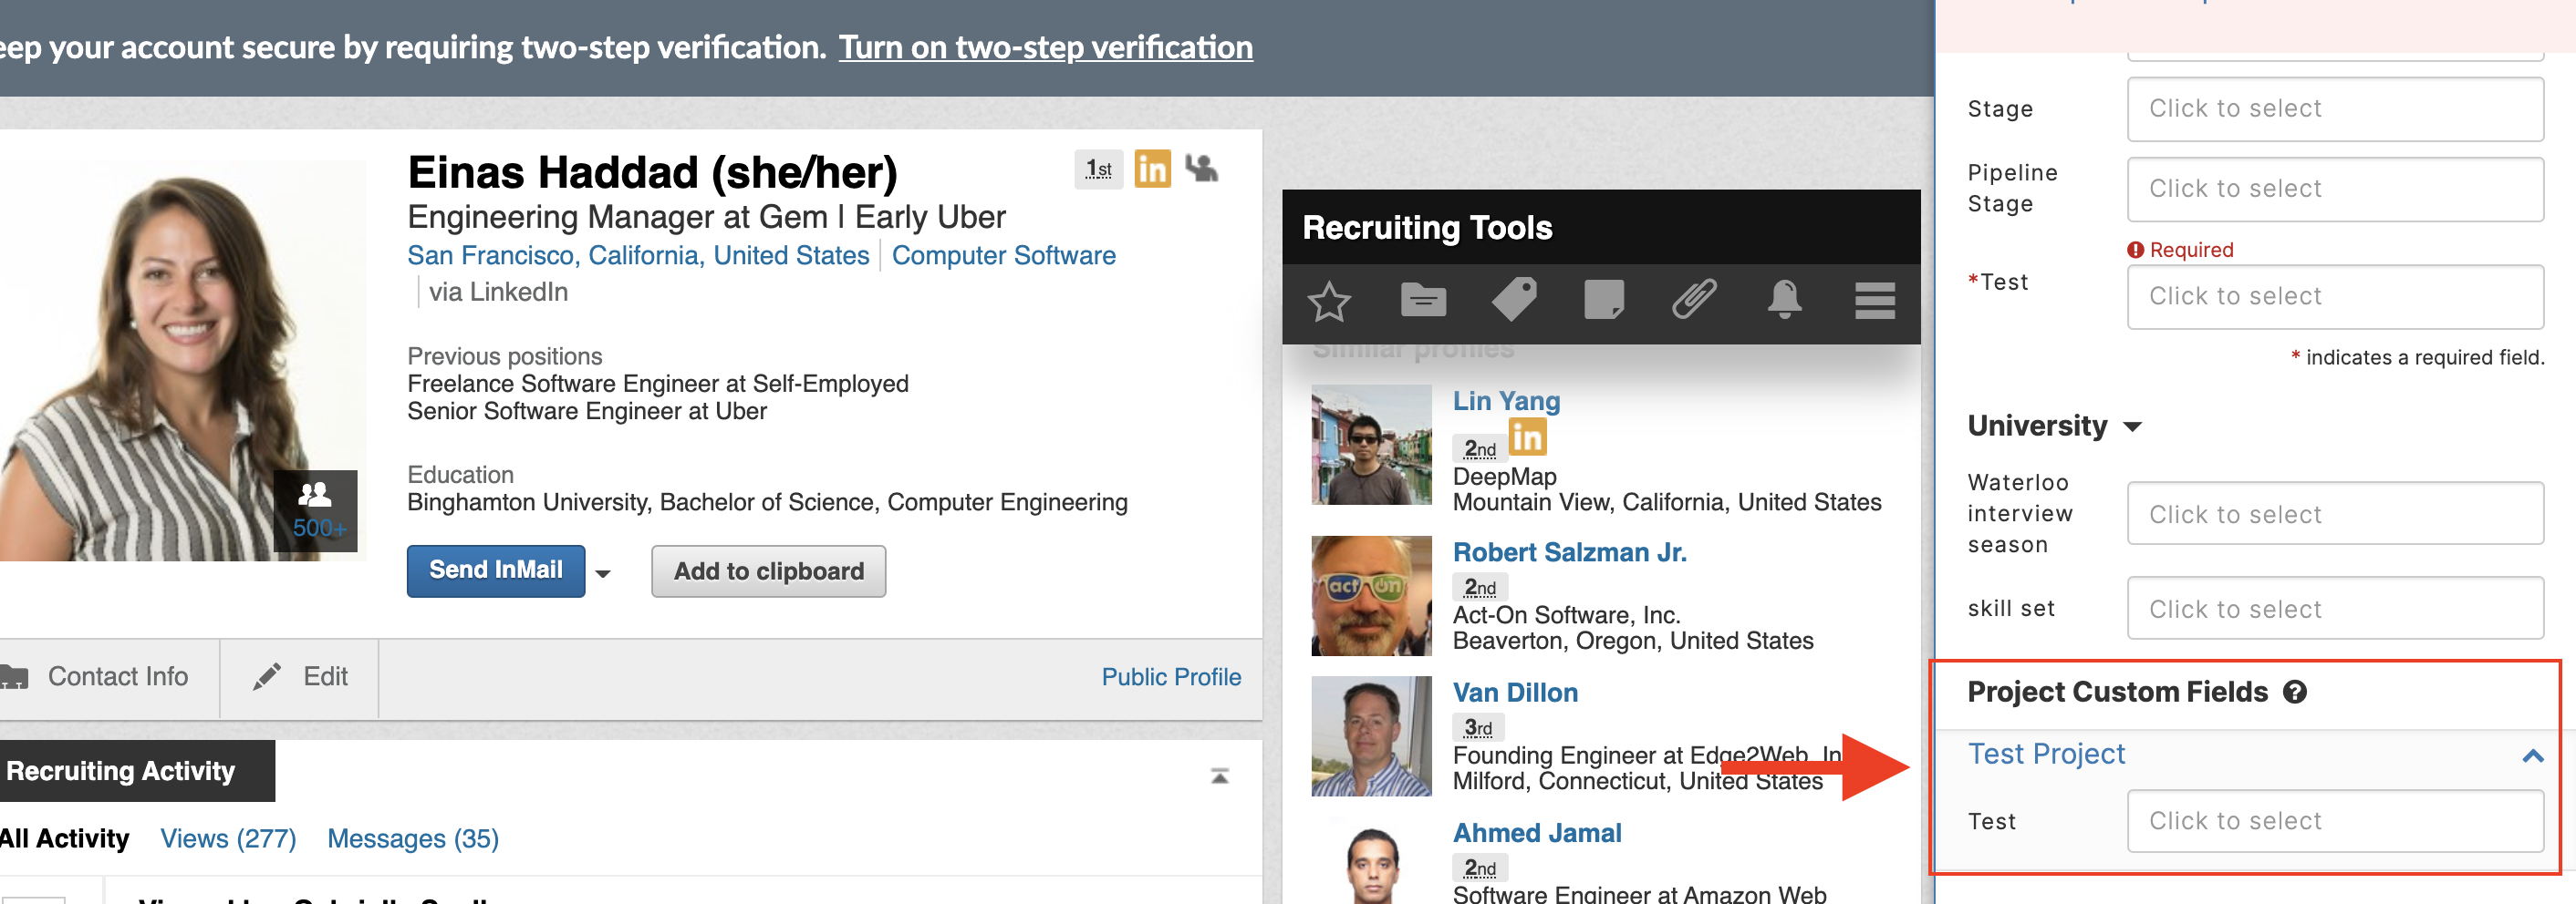Click Van Dillon's profile thumbnail

(x=1371, y=736)
